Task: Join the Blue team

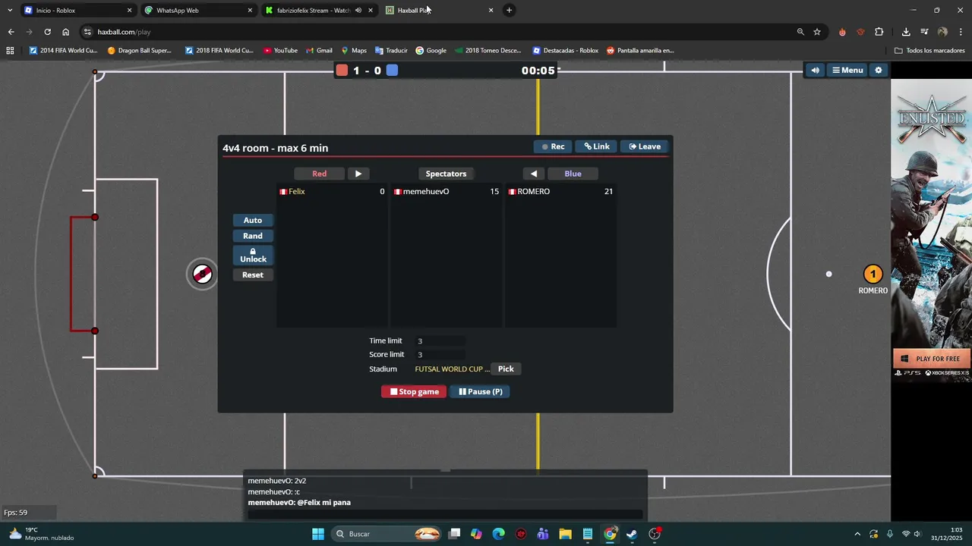Action: pyautogui.click(x=573, y=174)
